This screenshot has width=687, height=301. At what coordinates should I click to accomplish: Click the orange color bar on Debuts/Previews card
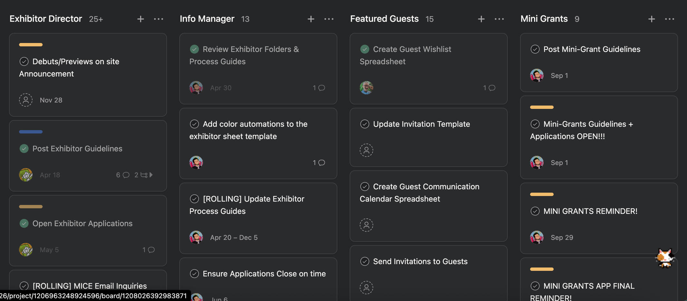pyautogui.click(x=31, y=44)
